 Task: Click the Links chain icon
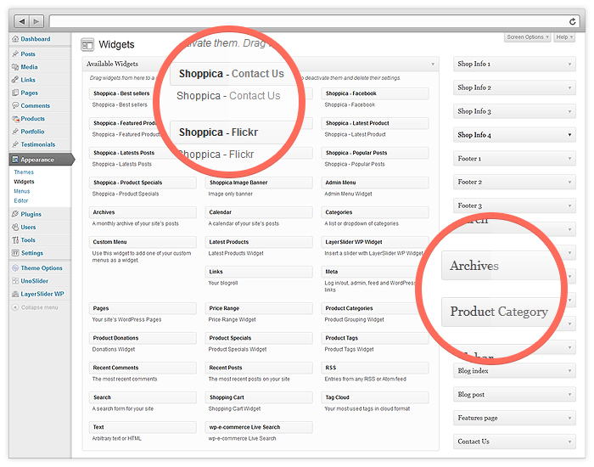[x=15, y=80]
